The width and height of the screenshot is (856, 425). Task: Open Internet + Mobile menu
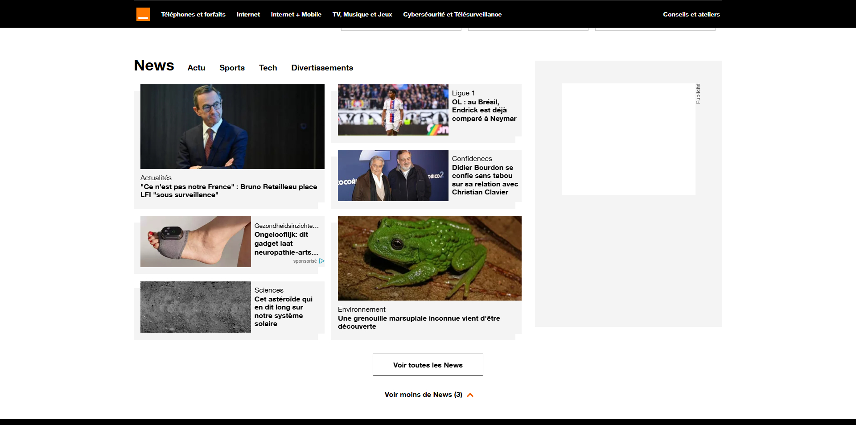coord(296,14)
